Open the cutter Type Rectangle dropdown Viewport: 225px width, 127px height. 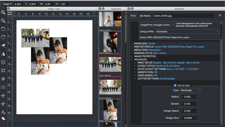[190, 90]
